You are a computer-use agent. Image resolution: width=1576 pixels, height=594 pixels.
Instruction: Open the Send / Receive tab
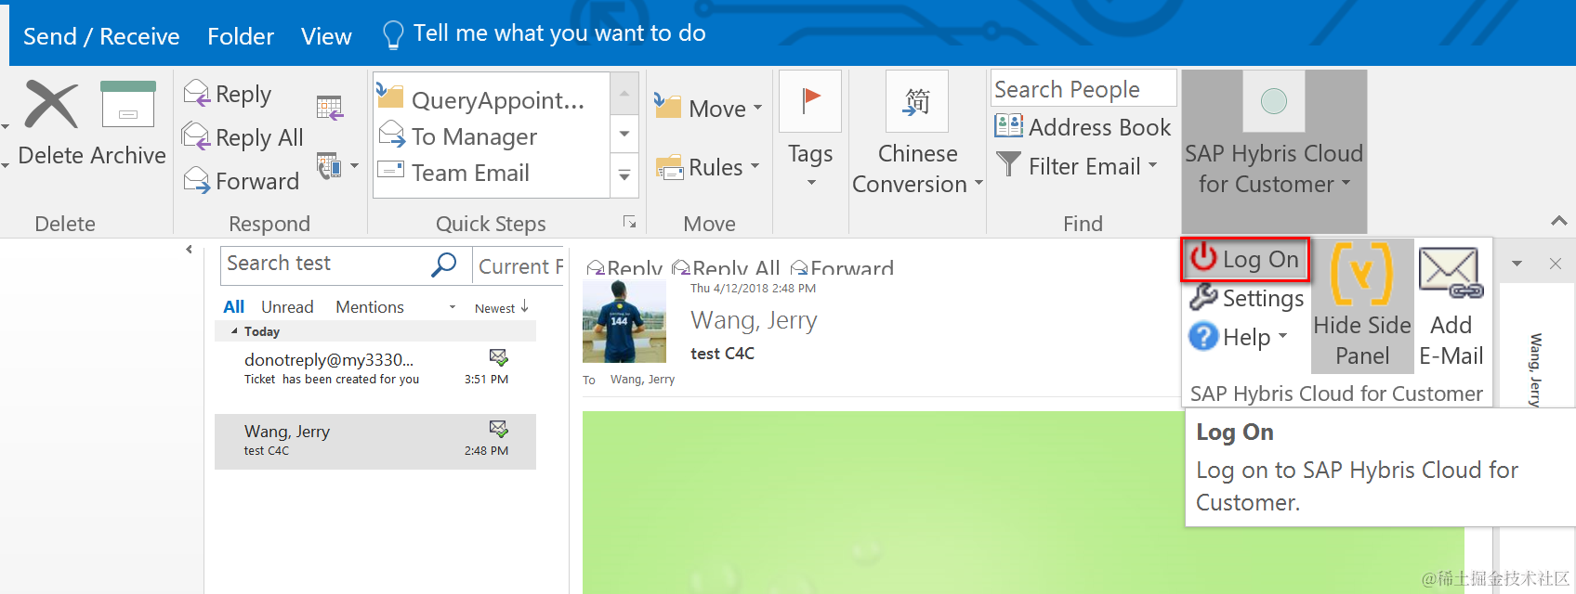[101, 36]
